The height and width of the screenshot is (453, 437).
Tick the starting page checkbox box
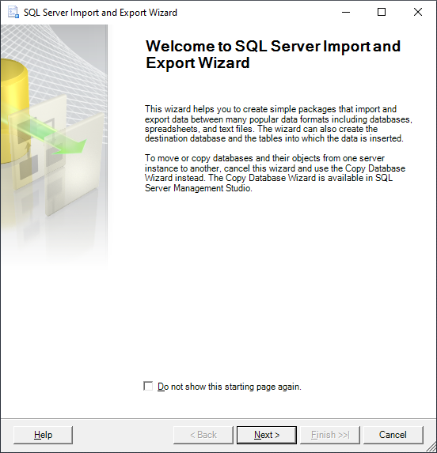pos(148,386)
